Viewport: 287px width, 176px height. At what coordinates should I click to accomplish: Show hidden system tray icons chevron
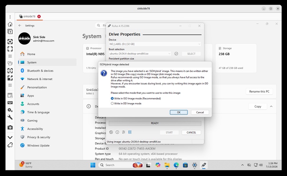point(243,165)
